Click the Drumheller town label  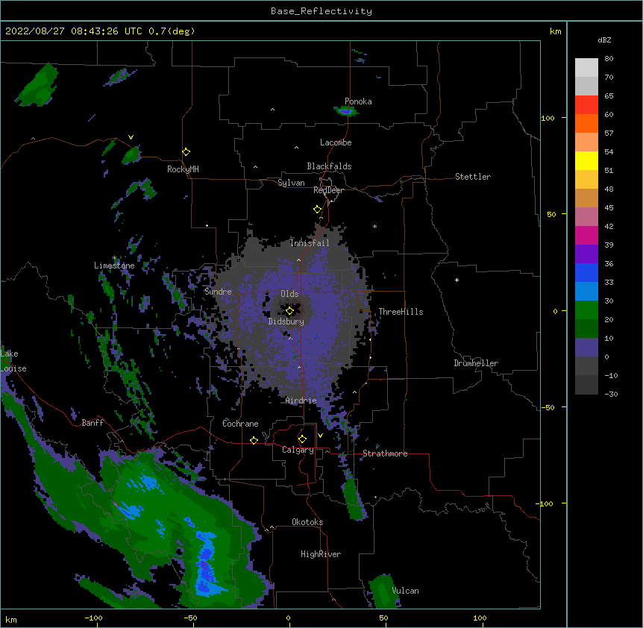(x=476, y=363)
